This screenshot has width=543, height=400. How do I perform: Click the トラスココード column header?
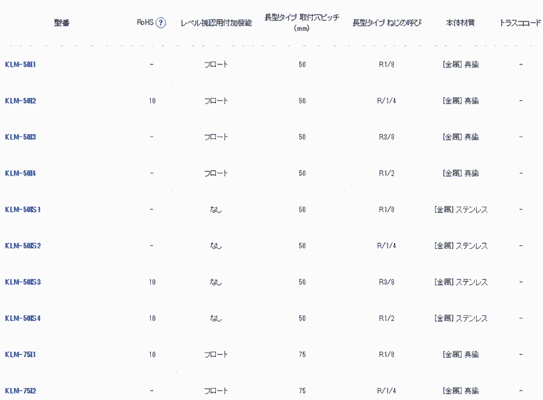pyautogui.click(x=520, y=23)
